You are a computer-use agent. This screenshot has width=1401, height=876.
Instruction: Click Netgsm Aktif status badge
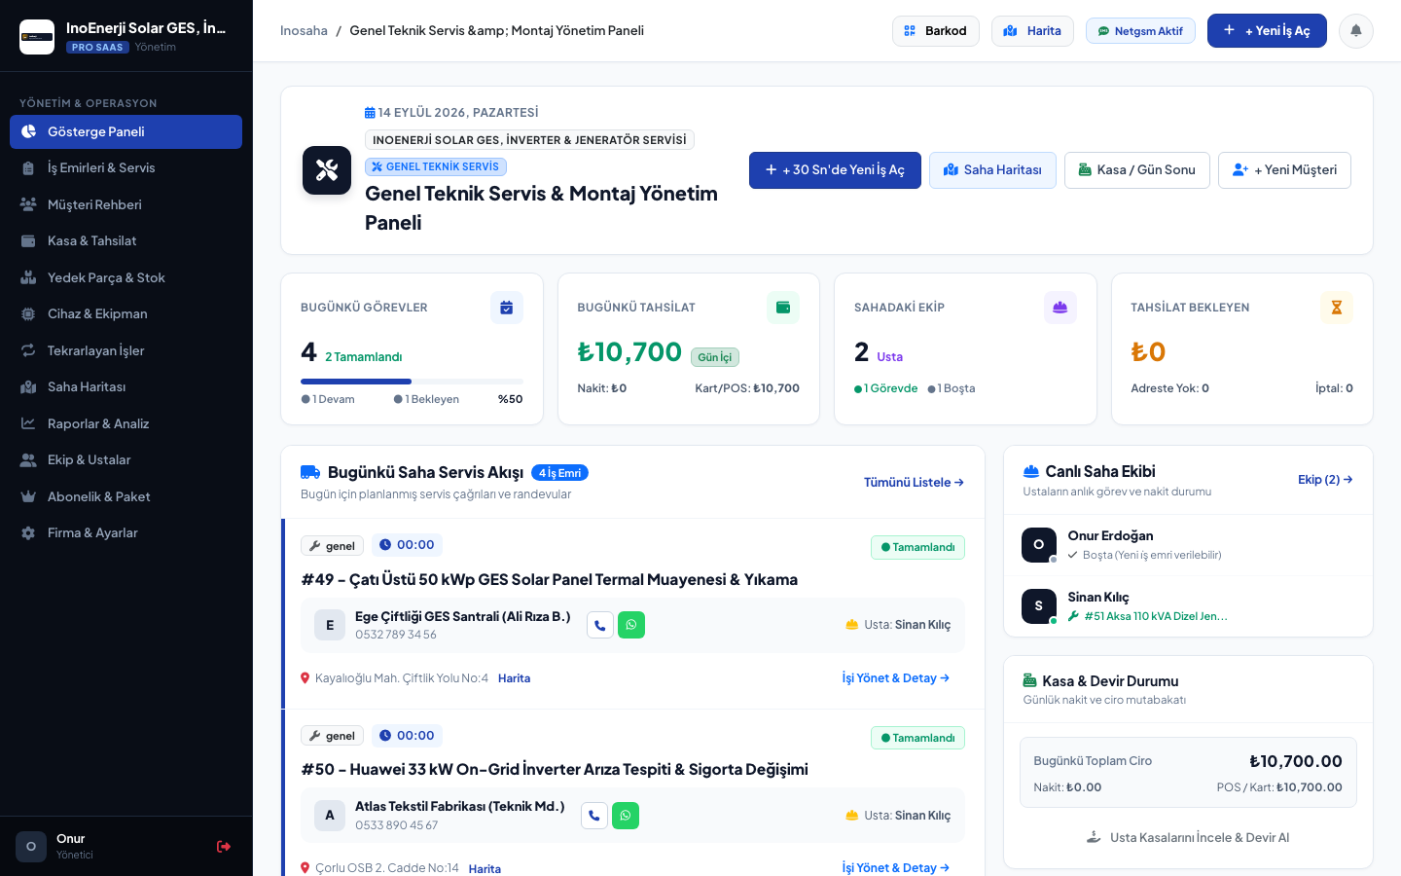(1140, 31)
